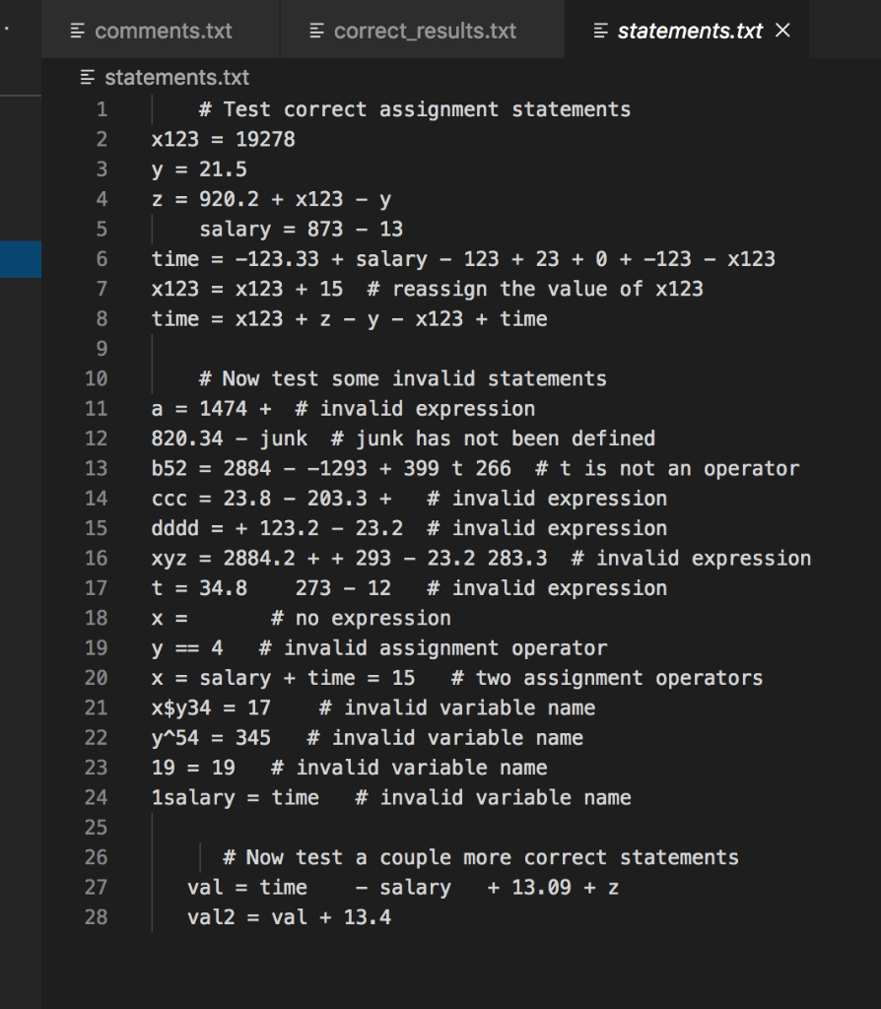Click the file icon in the breadcrumb bar
The image size is (881, 1009).
tap(87, 77)
